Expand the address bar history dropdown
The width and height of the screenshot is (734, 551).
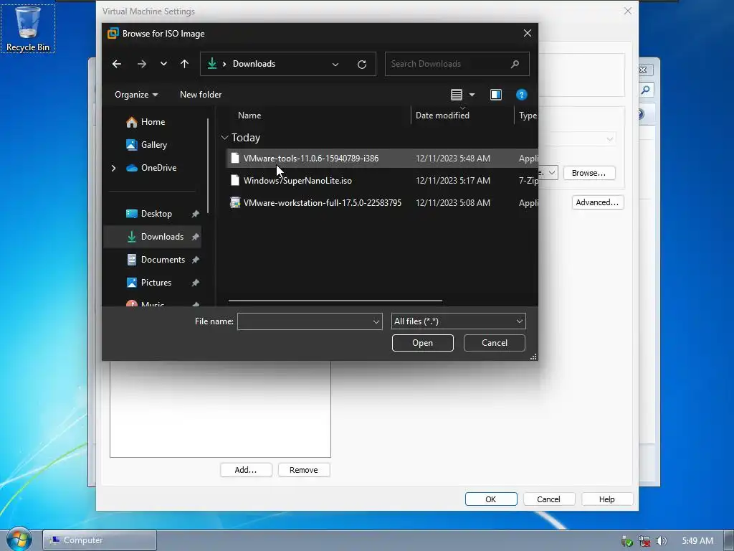pos(335,64)
